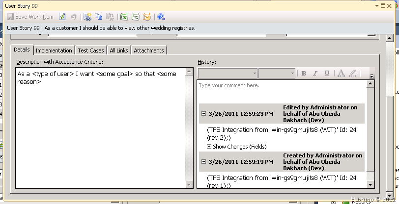Switch to the Implementation tab
Image resolution: width=399 pixels, height=204 pixels.
54,50
